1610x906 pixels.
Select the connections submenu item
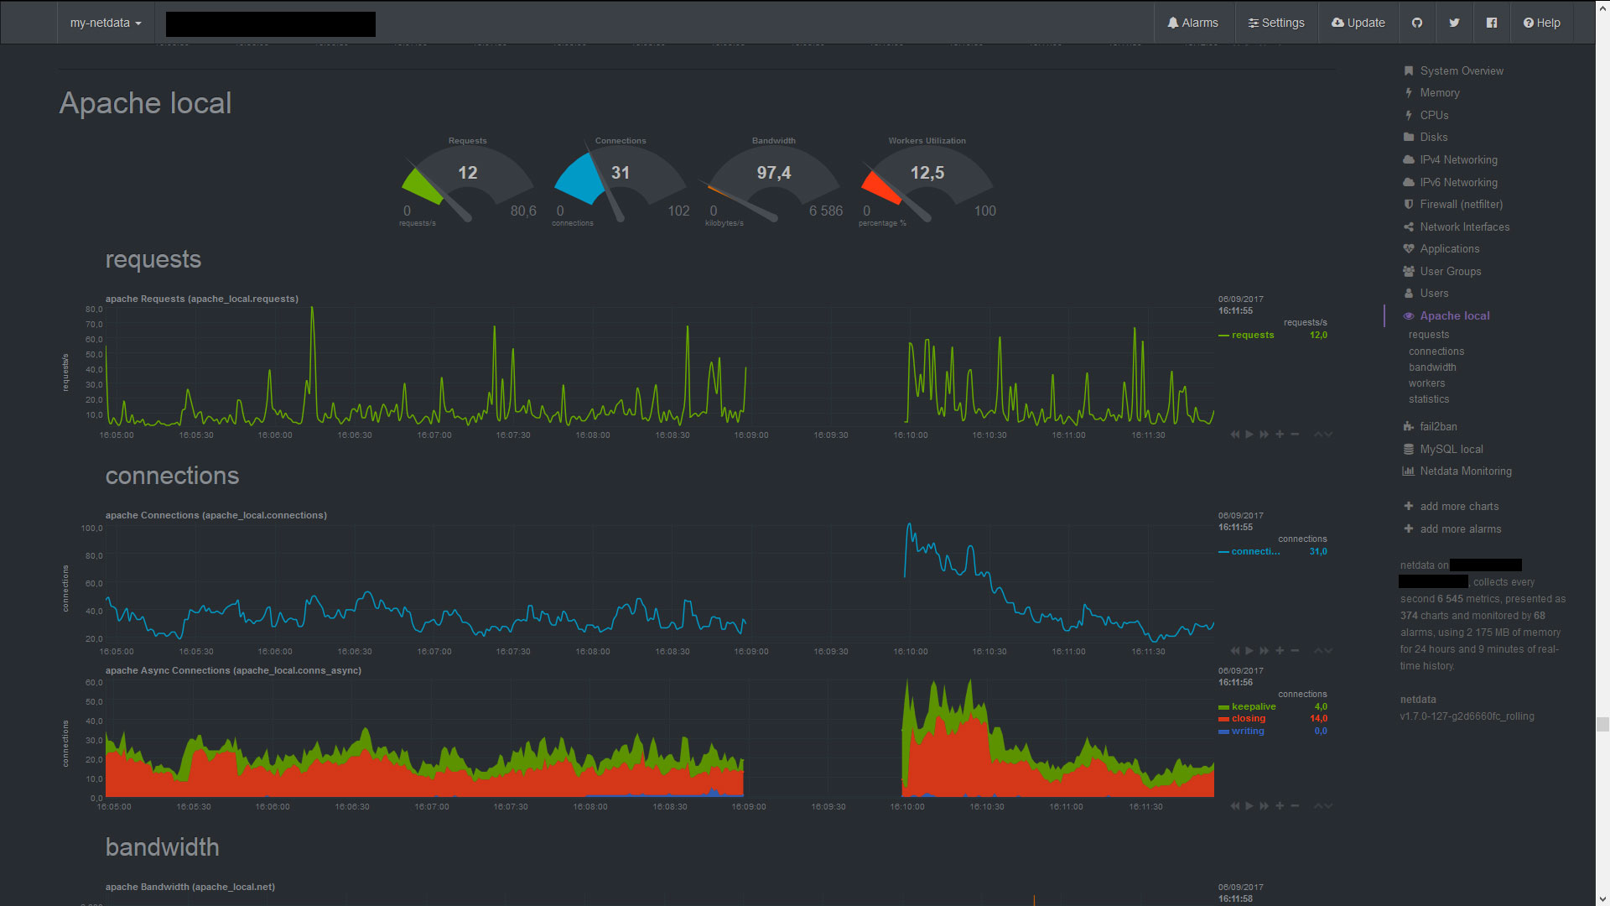point(1436,351)
